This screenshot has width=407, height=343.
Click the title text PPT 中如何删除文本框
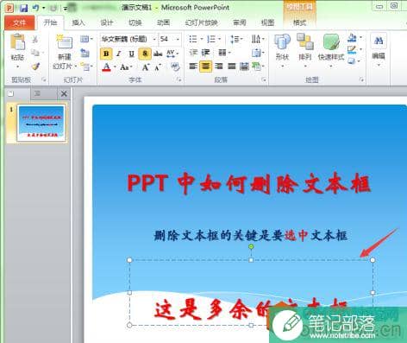pyautogui.click(x=249, y=183)
